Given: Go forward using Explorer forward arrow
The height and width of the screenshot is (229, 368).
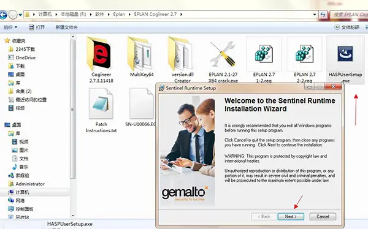Looking at the screenshot, I should (13, 15).
